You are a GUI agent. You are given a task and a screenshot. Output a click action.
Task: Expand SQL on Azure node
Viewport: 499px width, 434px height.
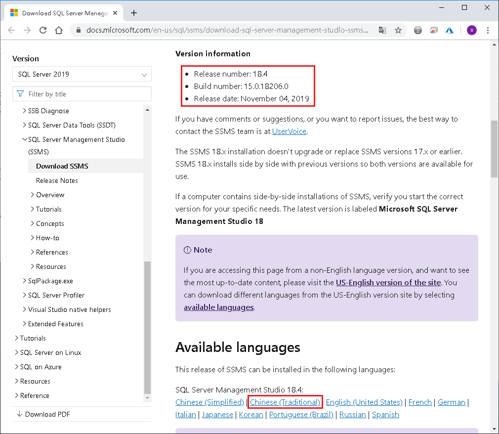tap(16, 366)
